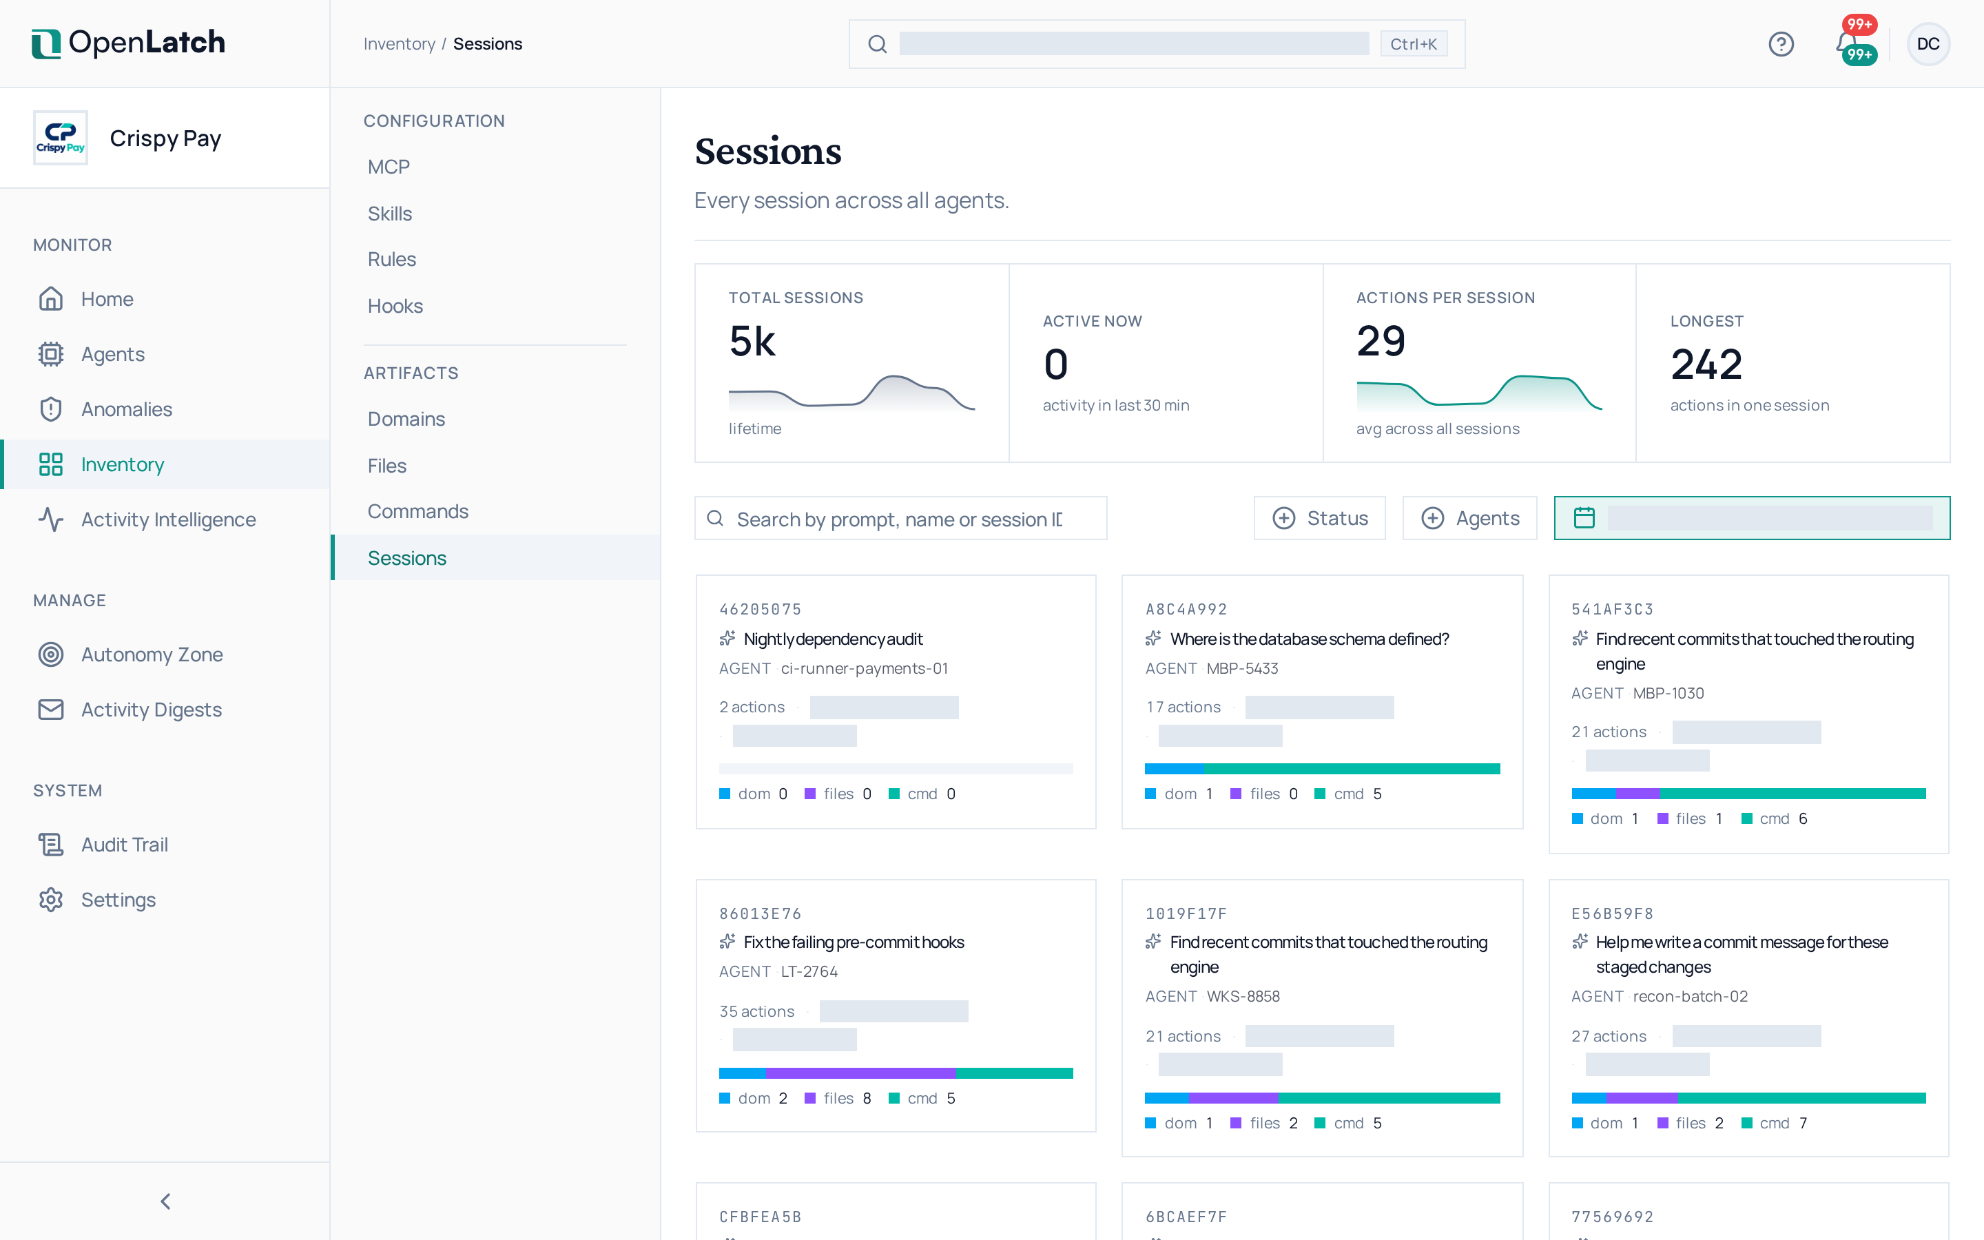Open the Status filter dropdown
The image size is (1984, 1240).
click(x=1319, y=517)
